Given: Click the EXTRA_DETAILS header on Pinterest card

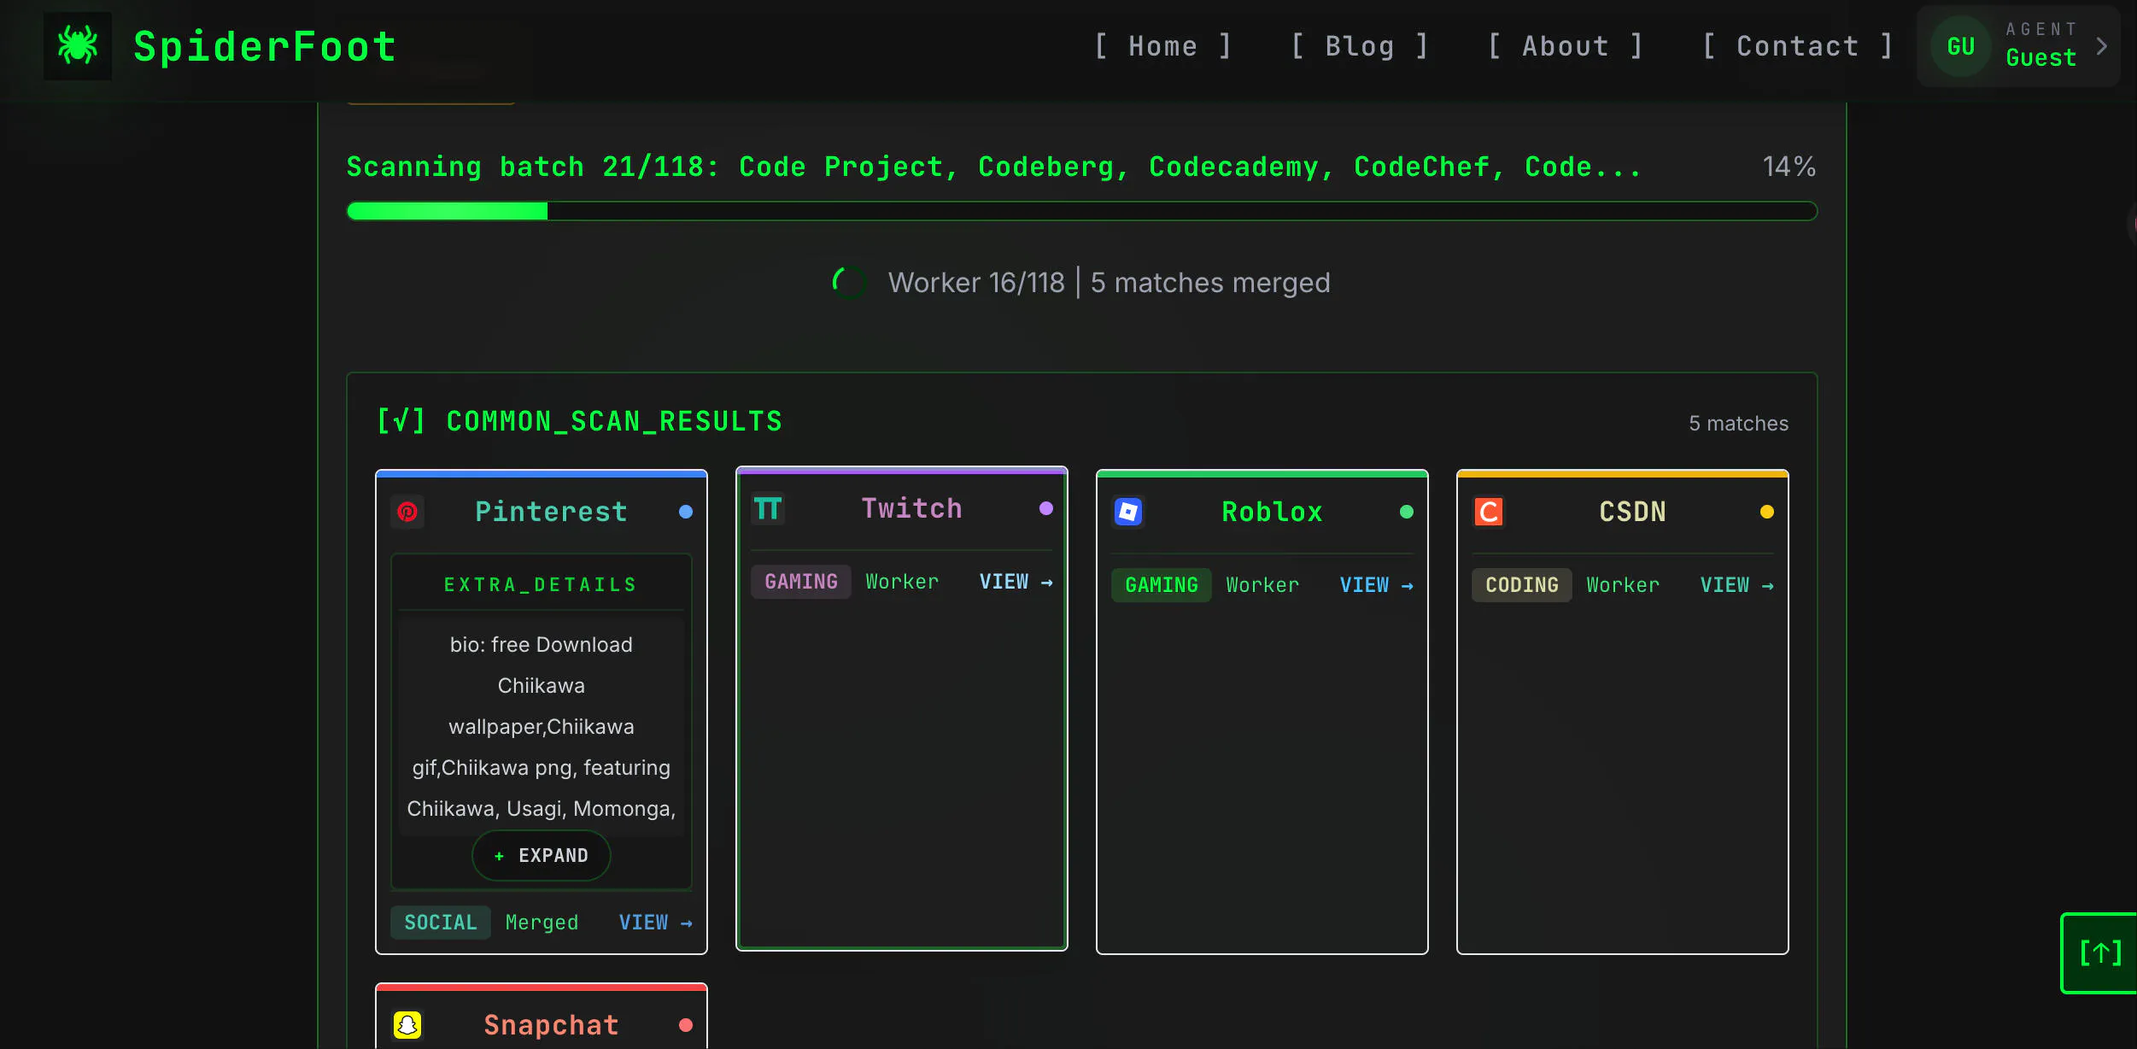Looking at the screenshot, I should (541, 585).
